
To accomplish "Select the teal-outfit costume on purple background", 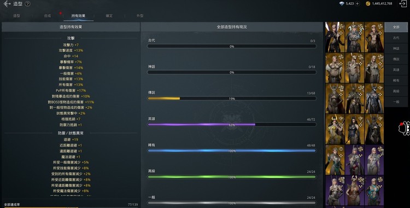I will 374,190.
